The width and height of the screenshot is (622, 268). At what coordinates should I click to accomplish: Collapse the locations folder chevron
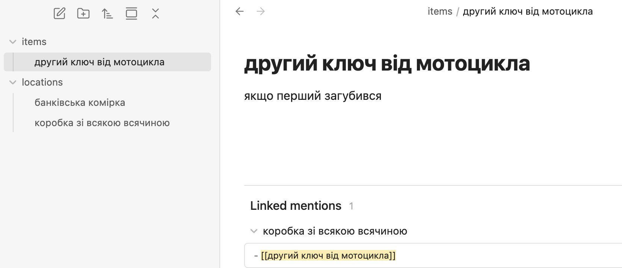point(13,82)
